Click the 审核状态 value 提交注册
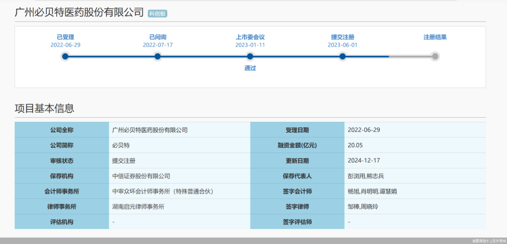The image size is (507, 244). click(123, 161)
